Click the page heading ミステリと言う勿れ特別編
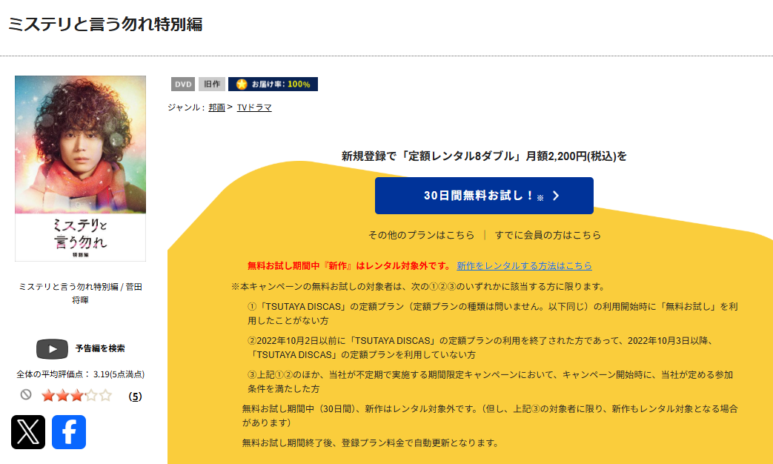 (x=105, y=24)
